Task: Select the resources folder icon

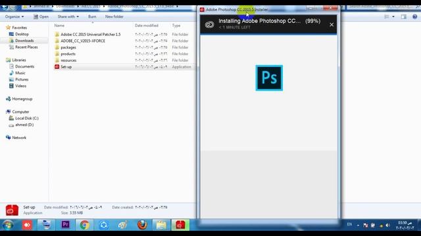Action: [x=57, y=60]
